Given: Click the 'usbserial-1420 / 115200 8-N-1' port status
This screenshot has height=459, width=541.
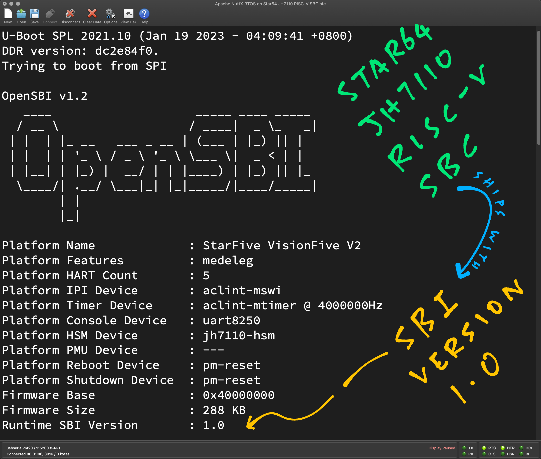Looking at the screenshot, I should point(33,448).
